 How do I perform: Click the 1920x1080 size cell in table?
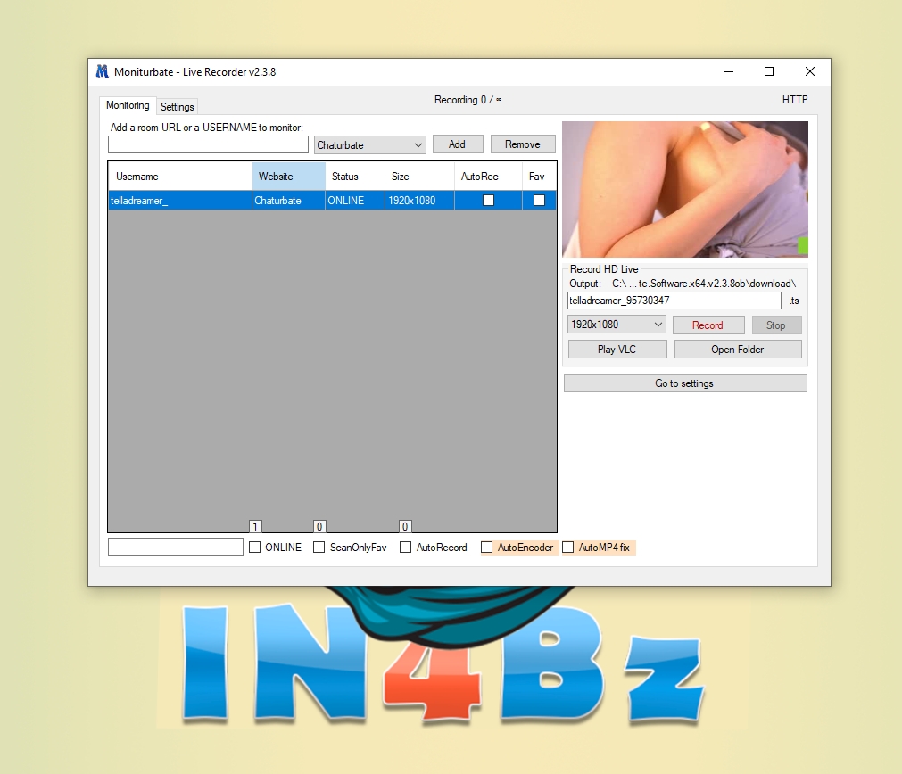(419, 201)
